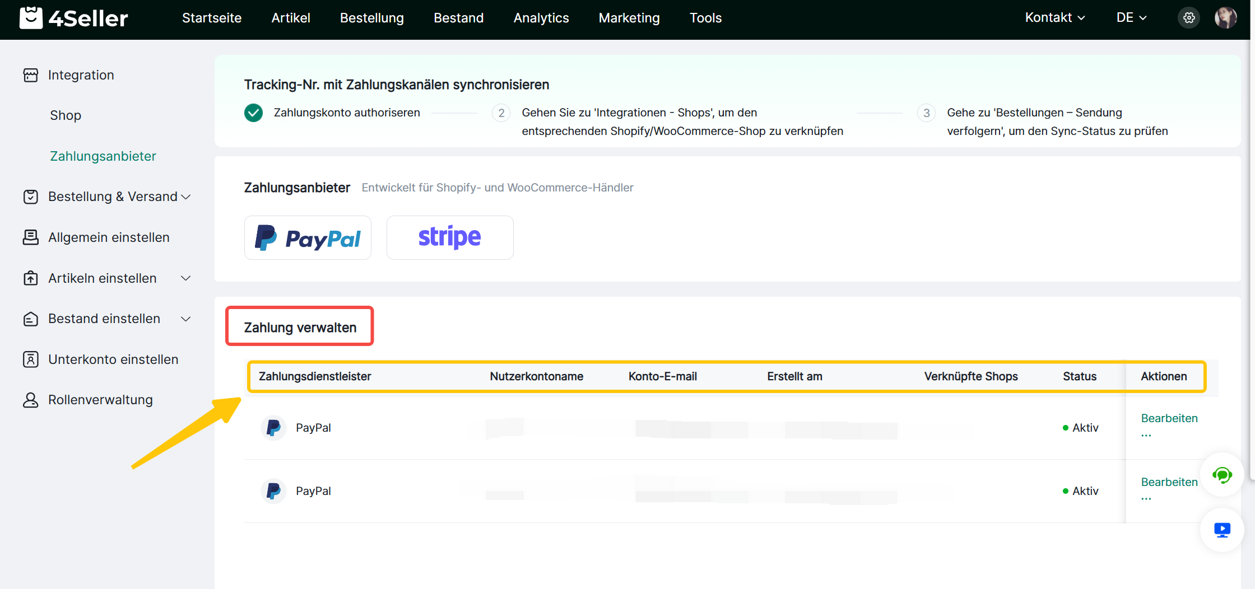Go to the Analytics menu

(x=541, y=18)
